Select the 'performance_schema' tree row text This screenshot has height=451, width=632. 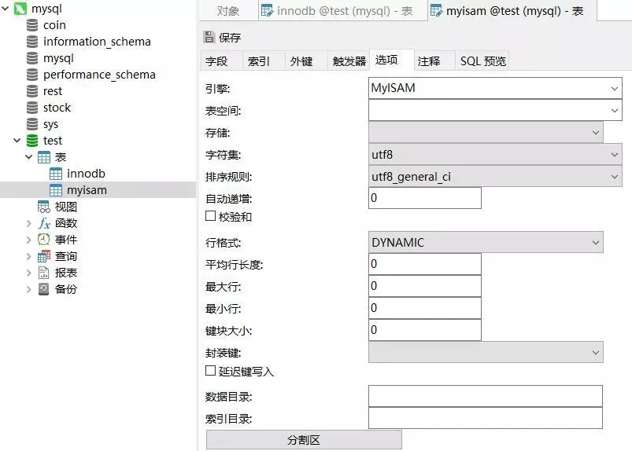pyautogui.click(x=99, y=75)
